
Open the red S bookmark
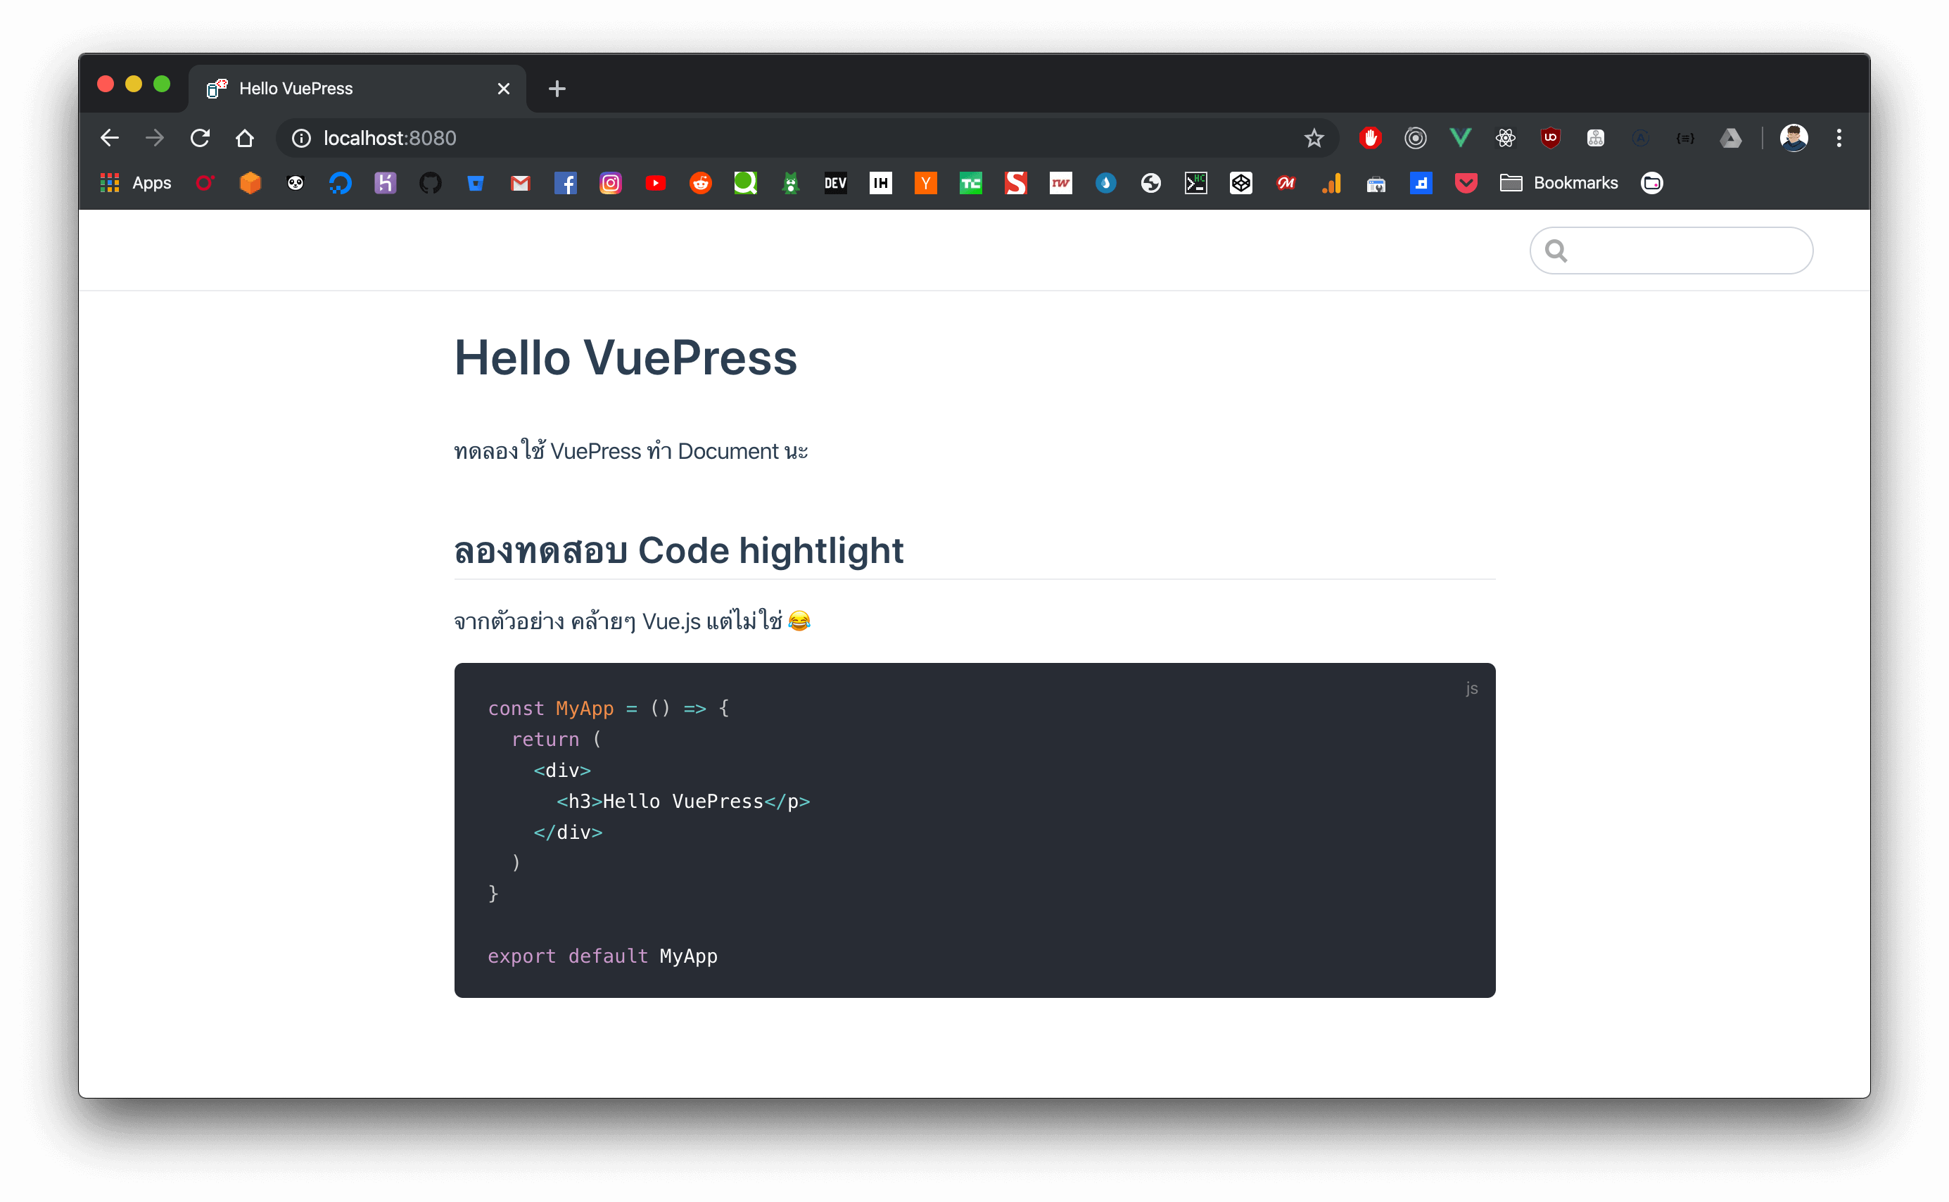pos(1016,183)
